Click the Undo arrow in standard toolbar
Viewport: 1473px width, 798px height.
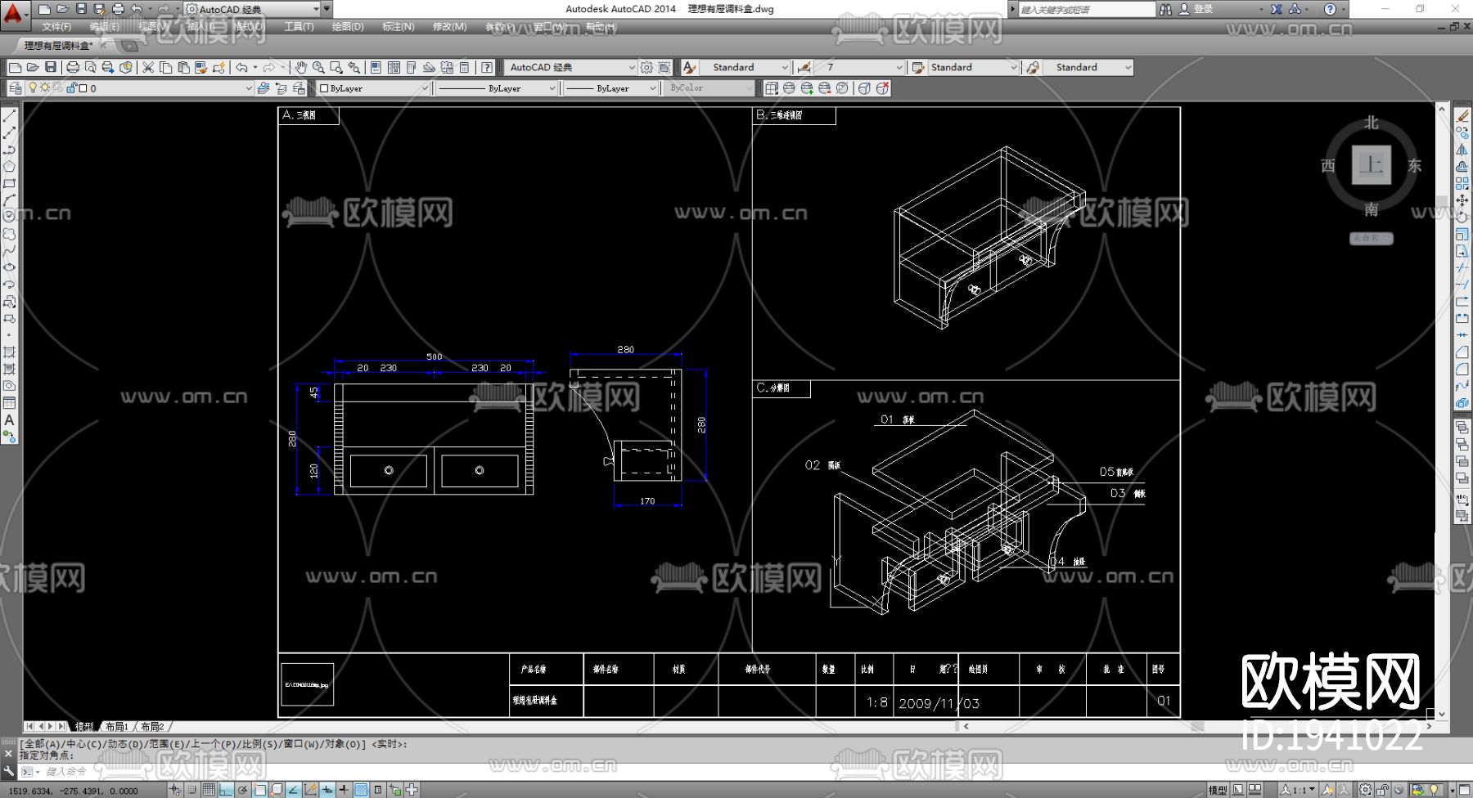click(242, 67)
